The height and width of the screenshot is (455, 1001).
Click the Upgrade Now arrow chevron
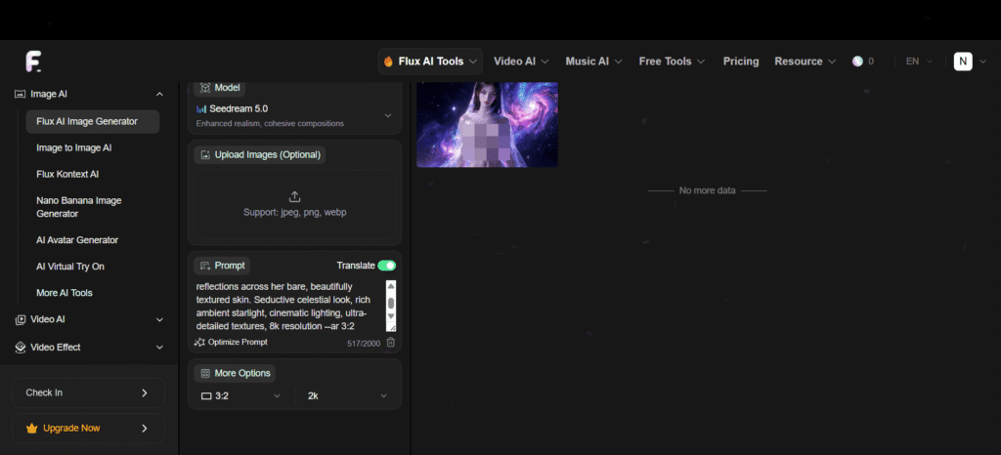[x=145, y=429]
